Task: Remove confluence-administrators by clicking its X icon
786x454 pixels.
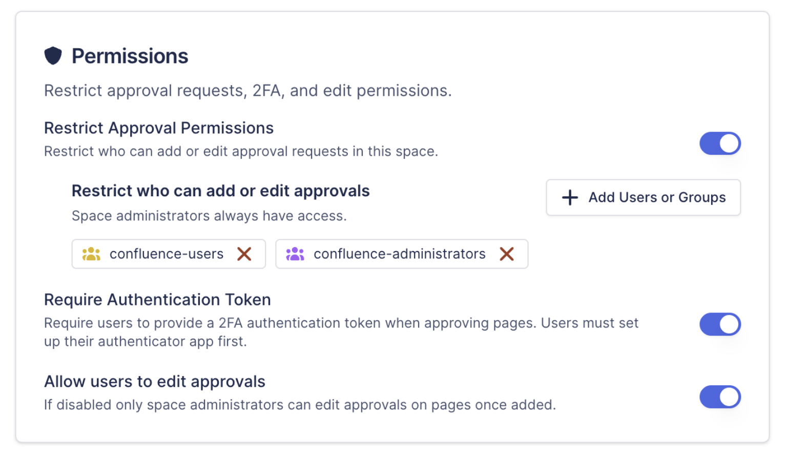Action: pyautogui.click(x=507, y=254)
